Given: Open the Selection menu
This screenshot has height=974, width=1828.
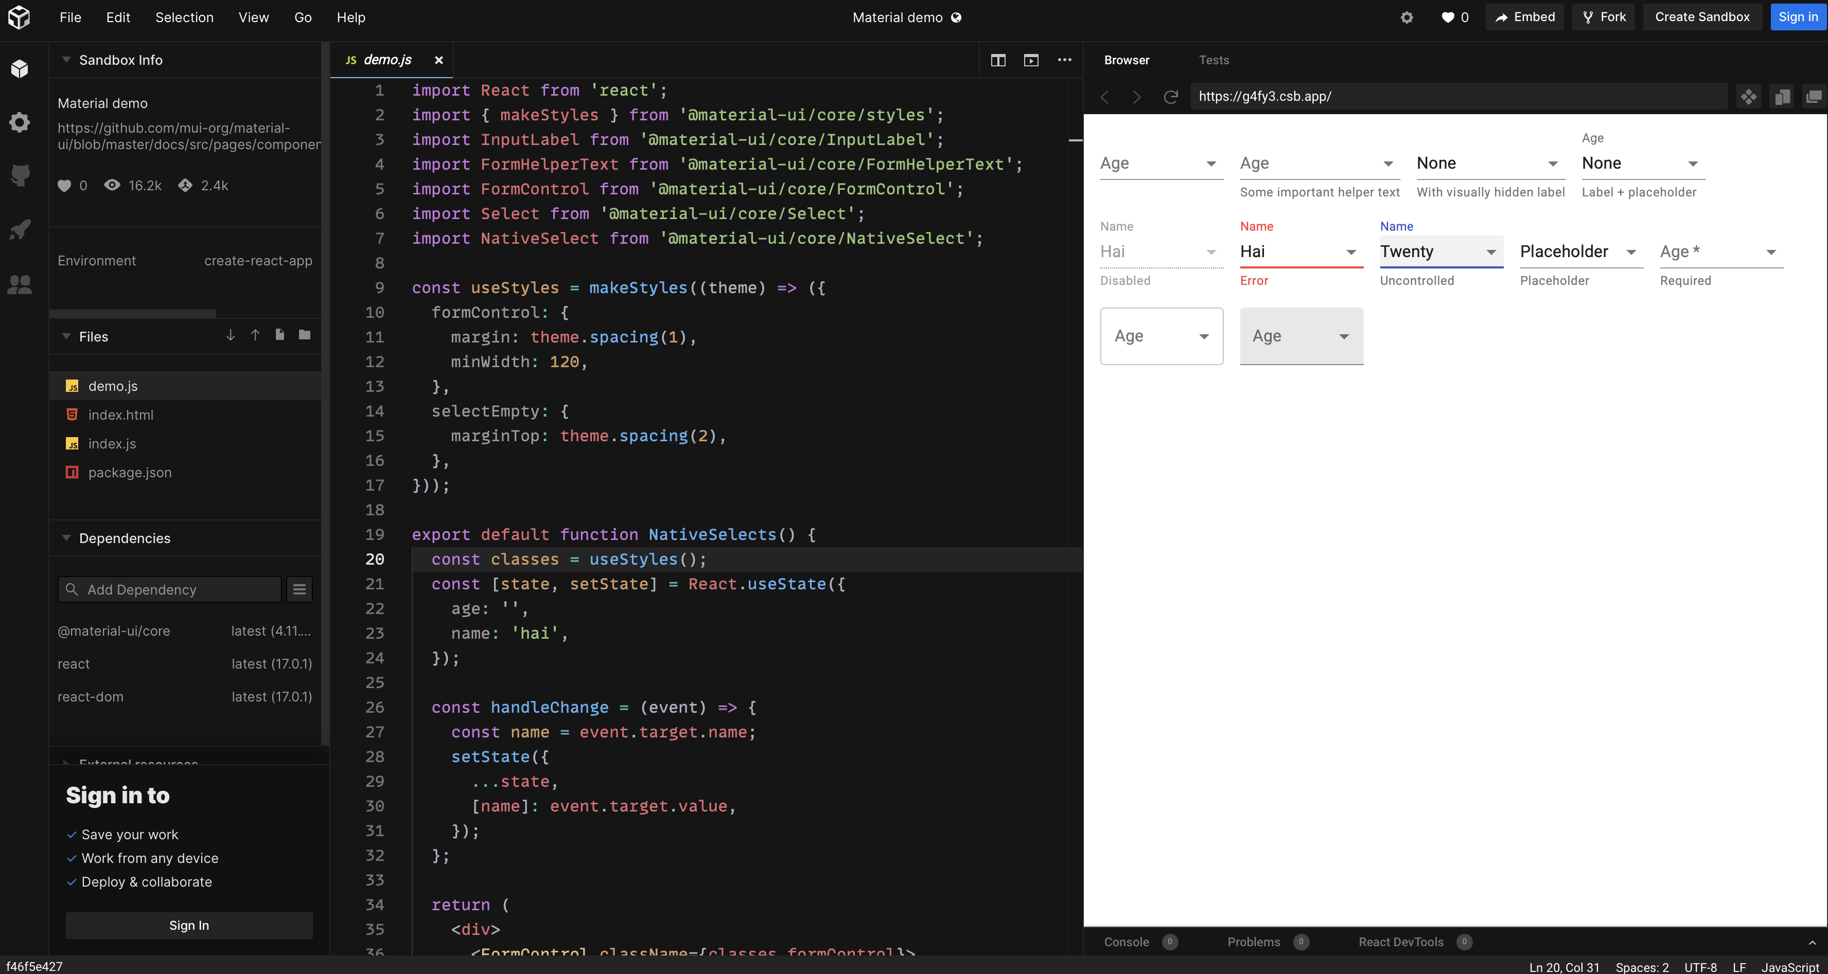Looking at the screenshot, I should pos(184,17).
